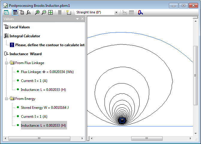The image size is (201, 144).
Task: Select Stored Energy W = 0.0010164 J
Action: pos(45,108)
